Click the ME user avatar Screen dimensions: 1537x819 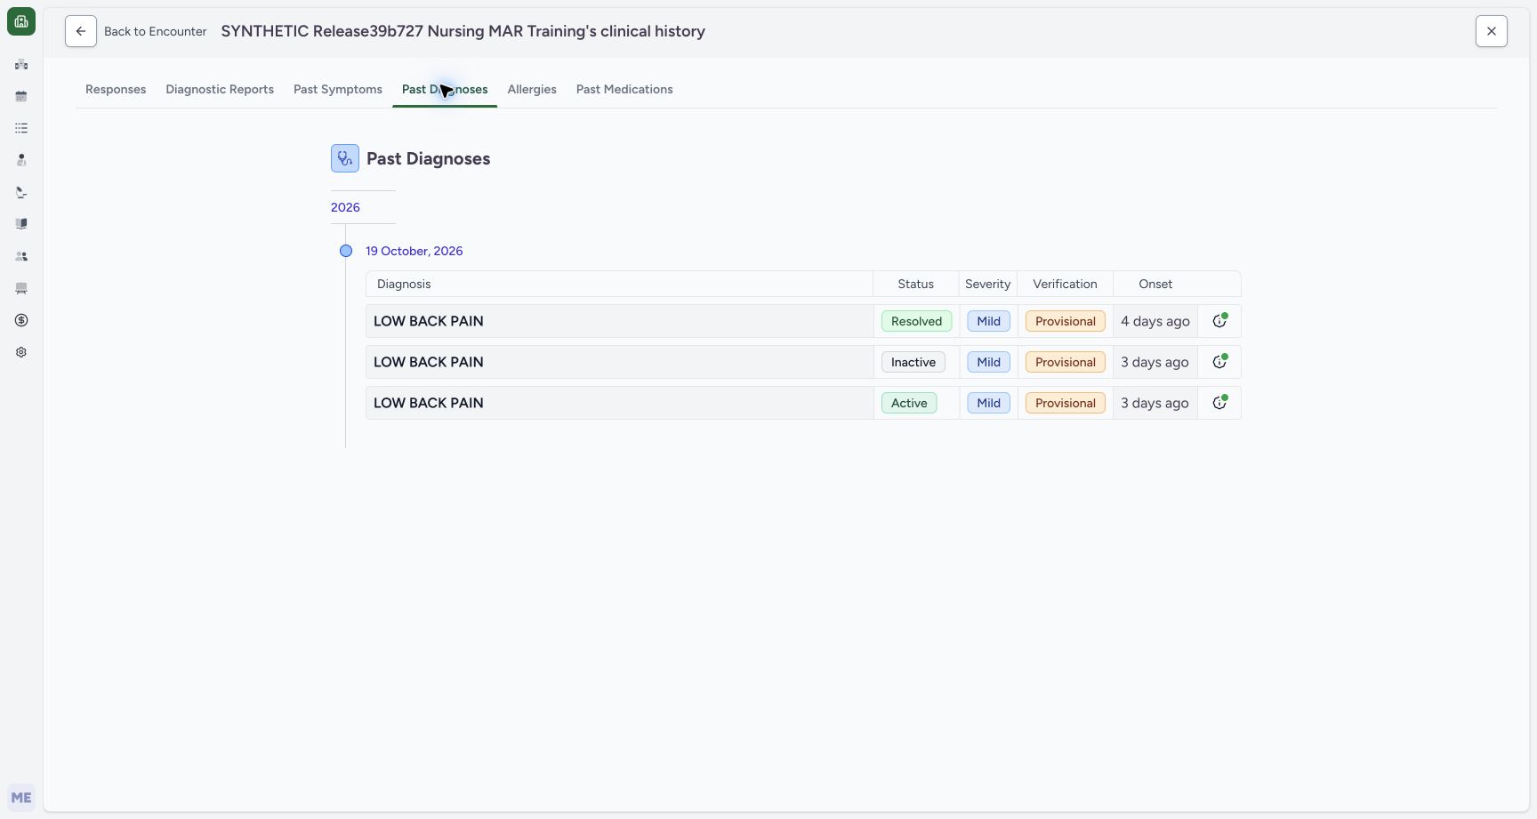[21, 798]
